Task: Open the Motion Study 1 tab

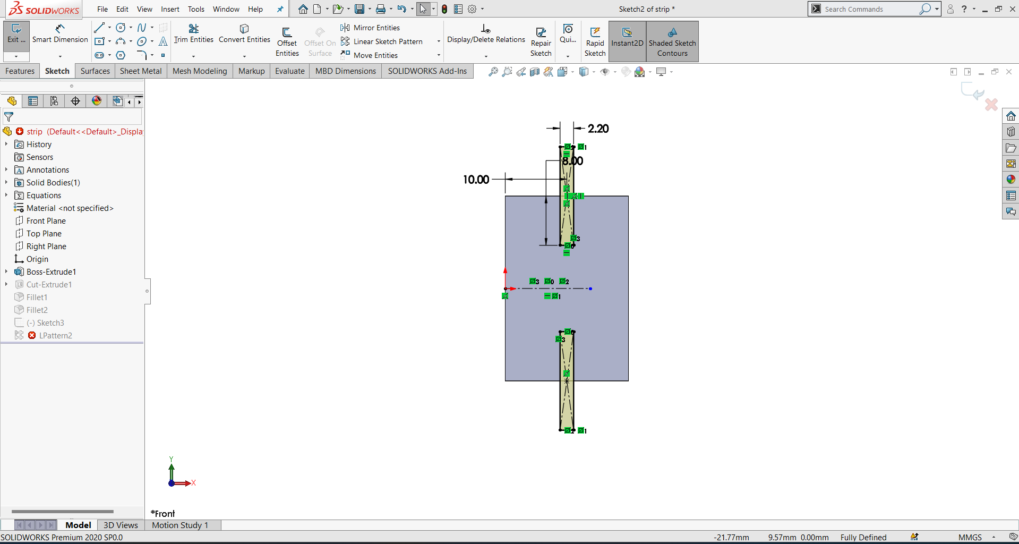Action: tap(180, 525)
